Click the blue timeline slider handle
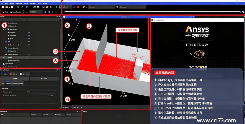This screenshot has height=124, width=245. [240, 12]
